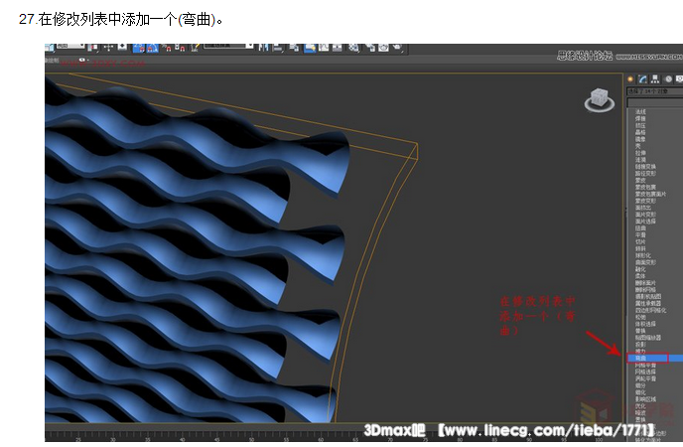Choose 法线 in the modifier list
Viewport: 683px width, 447px height.
[x=640, y=112]
